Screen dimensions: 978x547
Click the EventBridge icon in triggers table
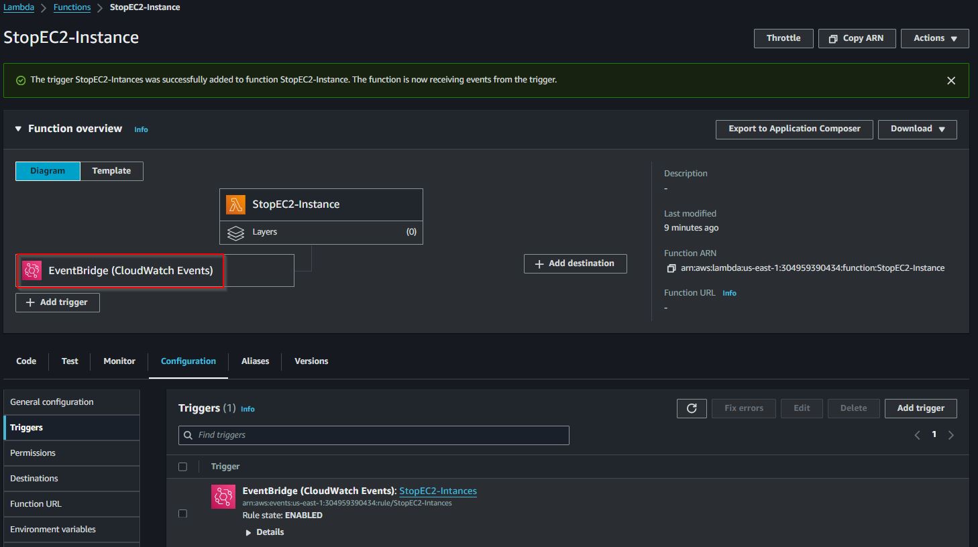pyautogui.click(x=223, y=497)
